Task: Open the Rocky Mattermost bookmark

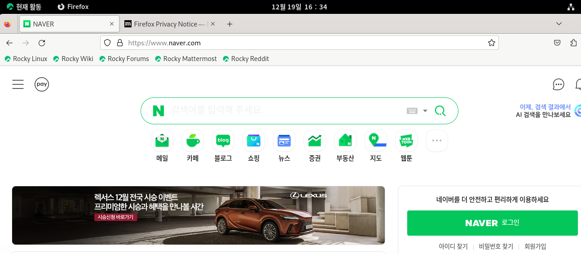Action: pos(186,59)
